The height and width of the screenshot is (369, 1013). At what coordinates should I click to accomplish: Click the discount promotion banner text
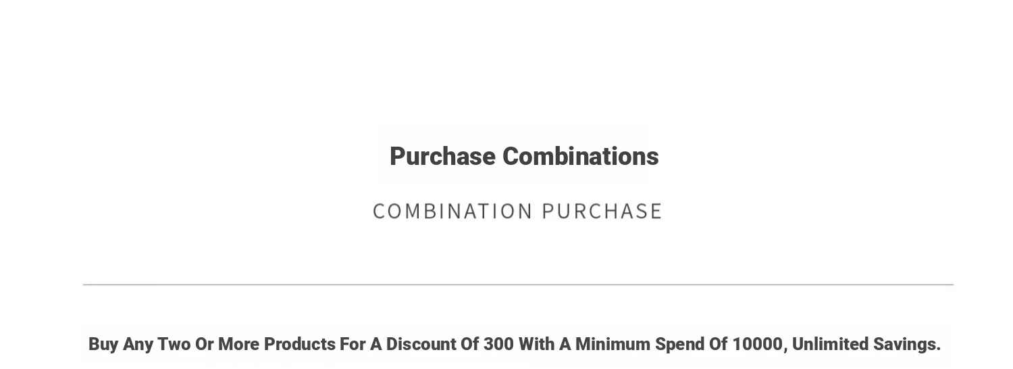(515, 344)
